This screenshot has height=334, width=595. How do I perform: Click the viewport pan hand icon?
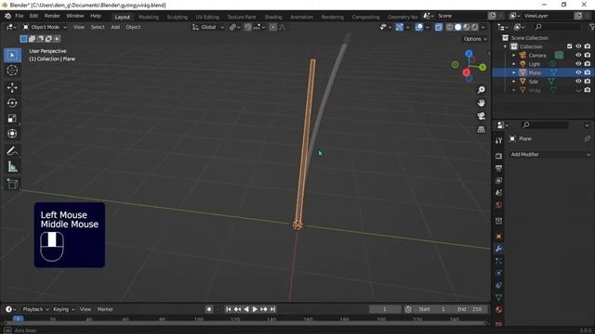click(x=482, y=103)
